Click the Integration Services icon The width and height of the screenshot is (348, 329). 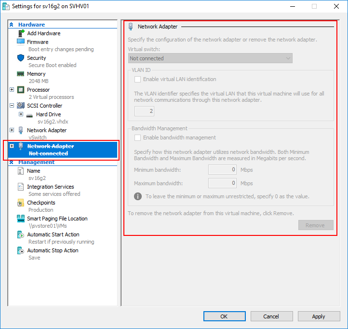coord(20,187)
